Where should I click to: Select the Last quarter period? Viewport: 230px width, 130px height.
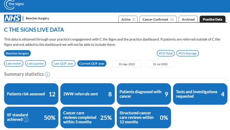pos(35,63)
